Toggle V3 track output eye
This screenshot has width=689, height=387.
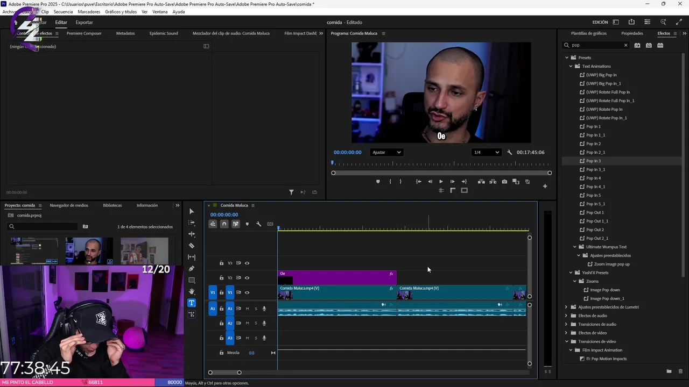[247, 263]
